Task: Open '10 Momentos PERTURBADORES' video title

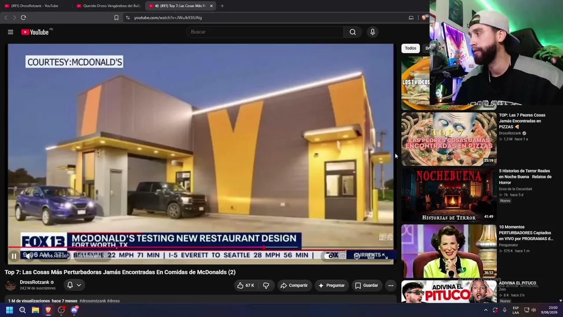Action: pos(526,233)
